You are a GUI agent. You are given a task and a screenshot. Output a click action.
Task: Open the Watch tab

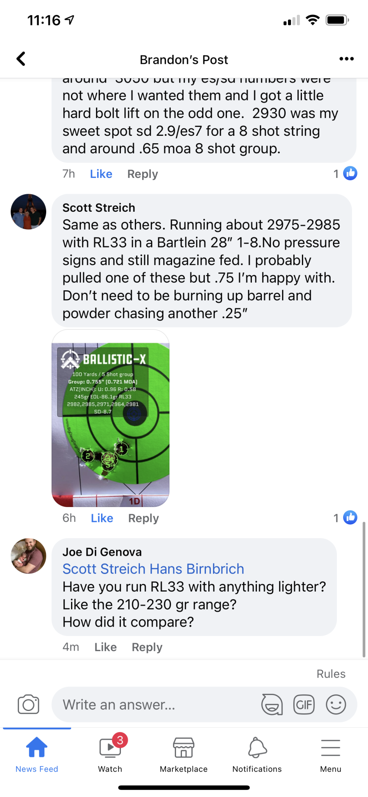(110, 755)
